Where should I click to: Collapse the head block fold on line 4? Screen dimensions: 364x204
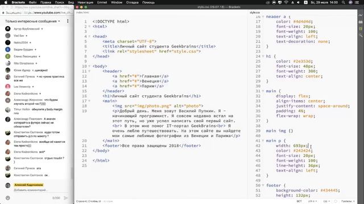(x=89, y=36)
